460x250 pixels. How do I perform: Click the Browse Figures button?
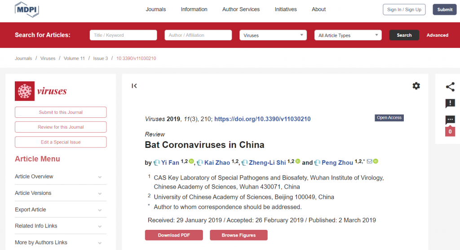point(239,235)
